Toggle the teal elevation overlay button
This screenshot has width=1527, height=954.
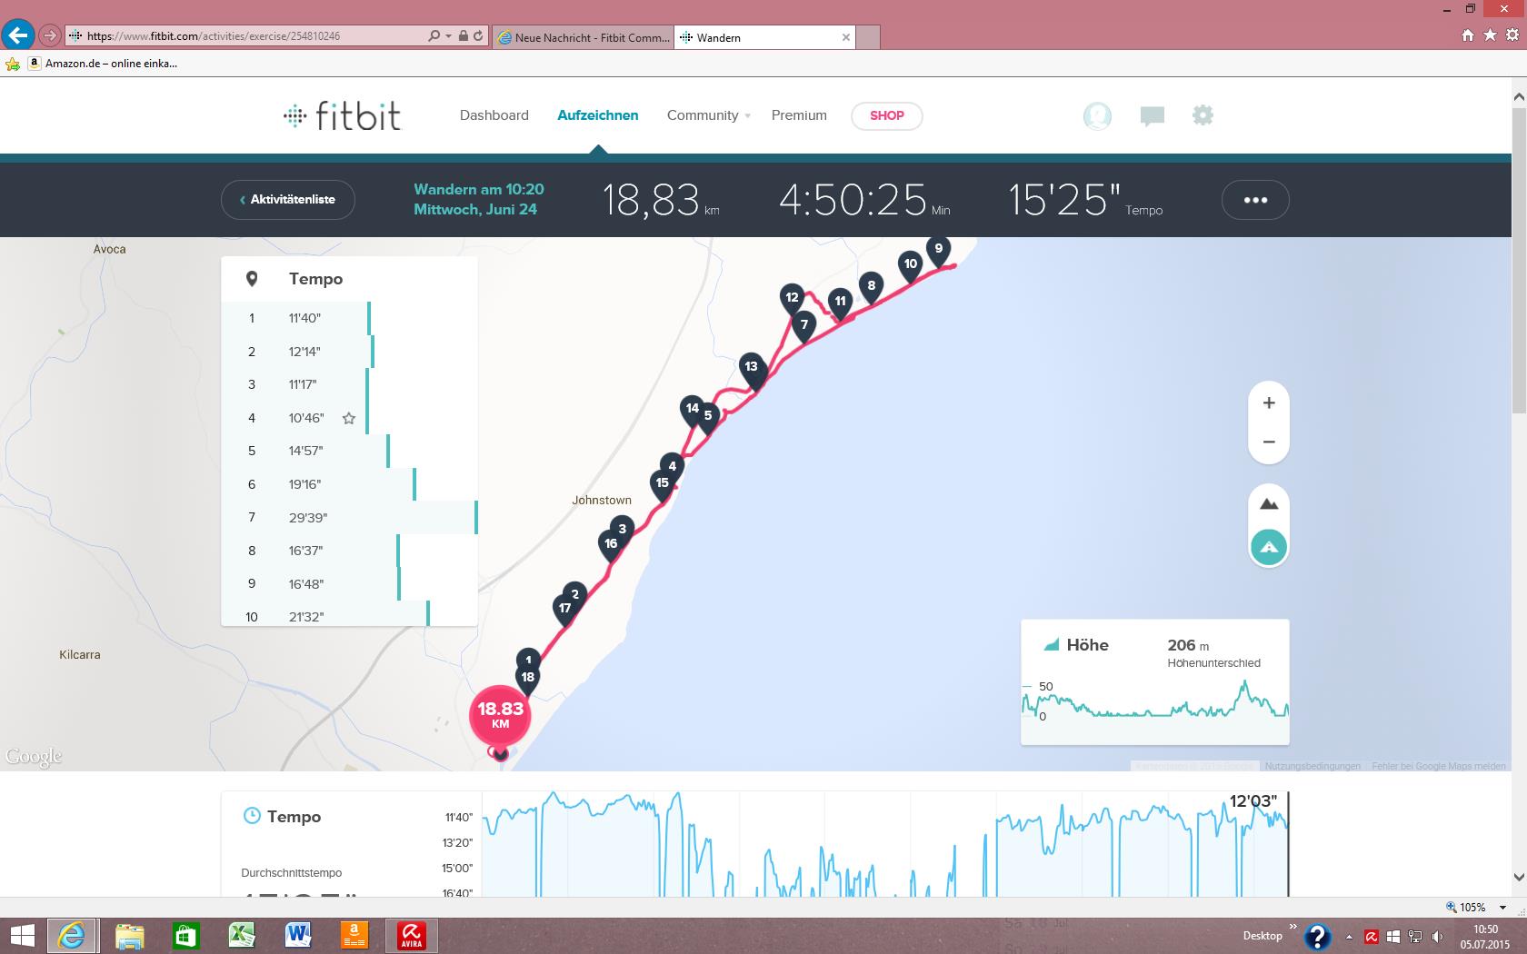point(1269,547)
